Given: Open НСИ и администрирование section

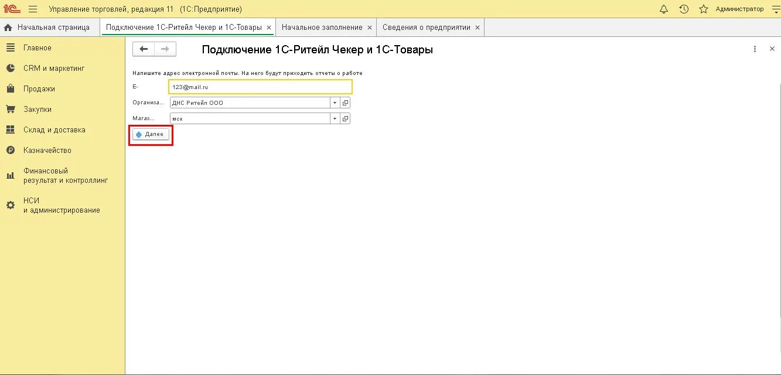Looking at the screenshot, I should click(62, 205).
